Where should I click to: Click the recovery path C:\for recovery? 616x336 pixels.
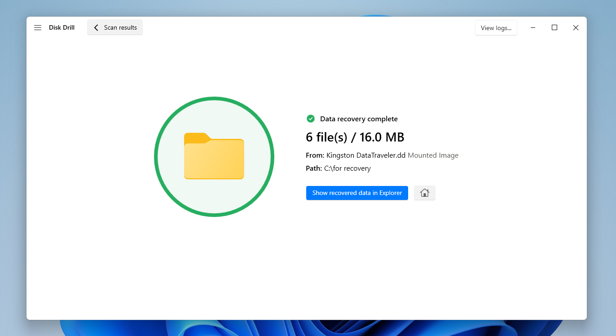(x=348, y=168)
